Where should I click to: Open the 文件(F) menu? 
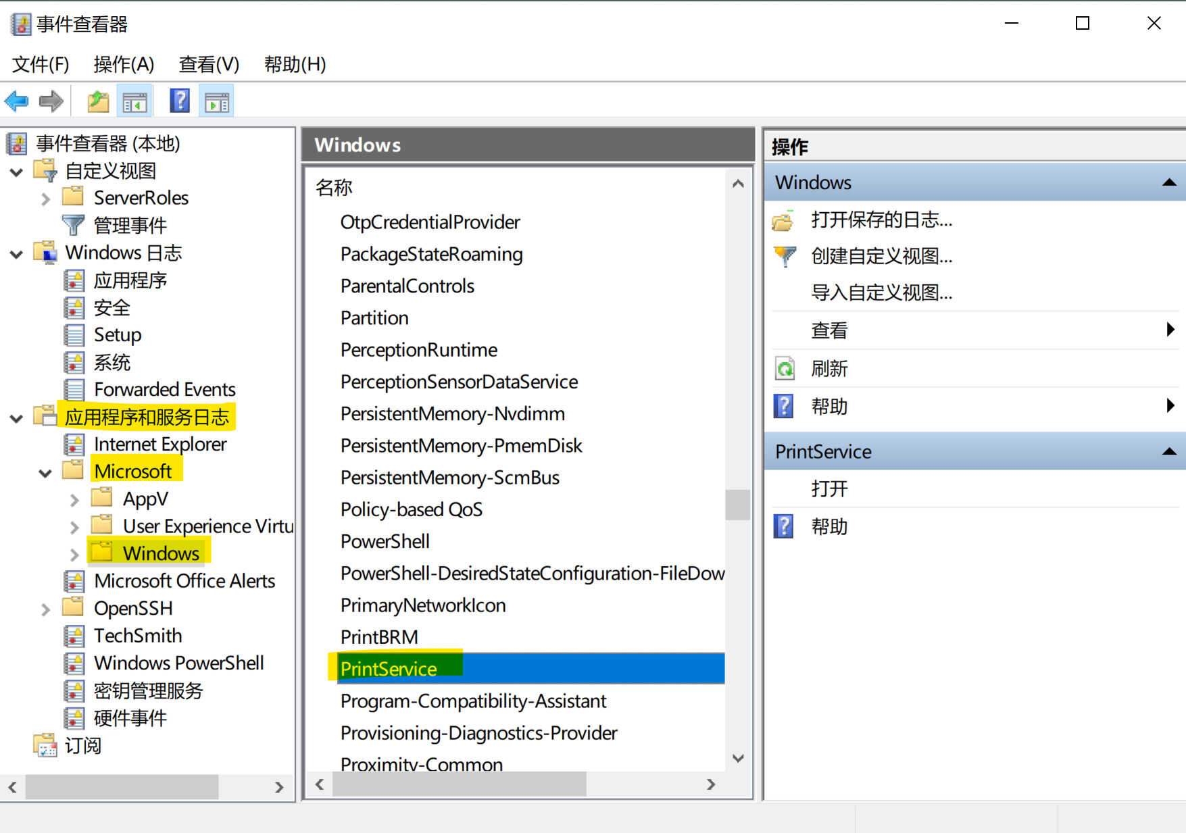41,64
